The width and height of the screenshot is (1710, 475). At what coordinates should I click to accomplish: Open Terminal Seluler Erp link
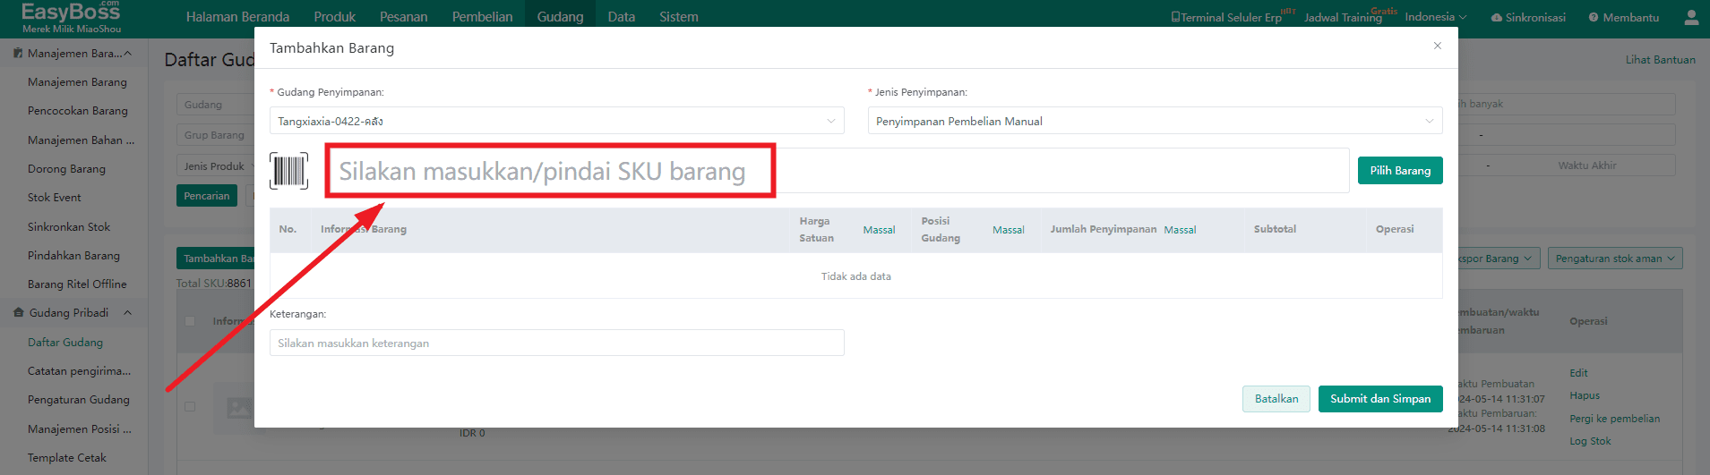pyautogui.click(x=1226, y=17)
